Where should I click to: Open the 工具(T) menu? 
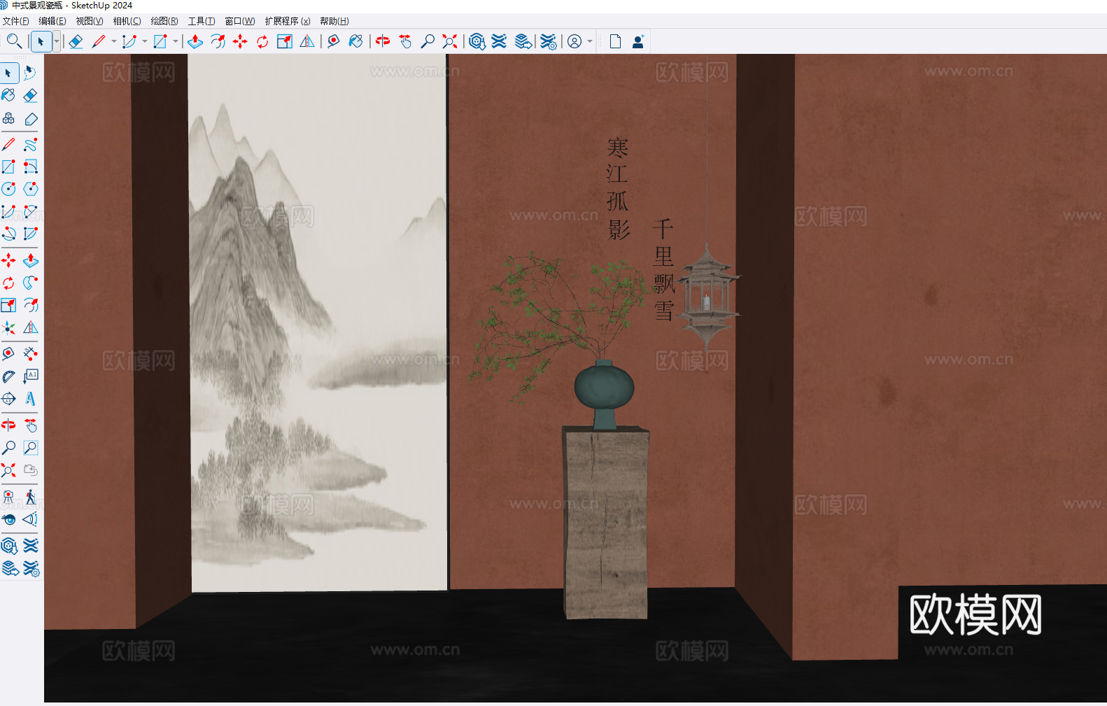202,21
